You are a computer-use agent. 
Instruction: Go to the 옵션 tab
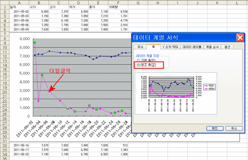coord(227,47)
